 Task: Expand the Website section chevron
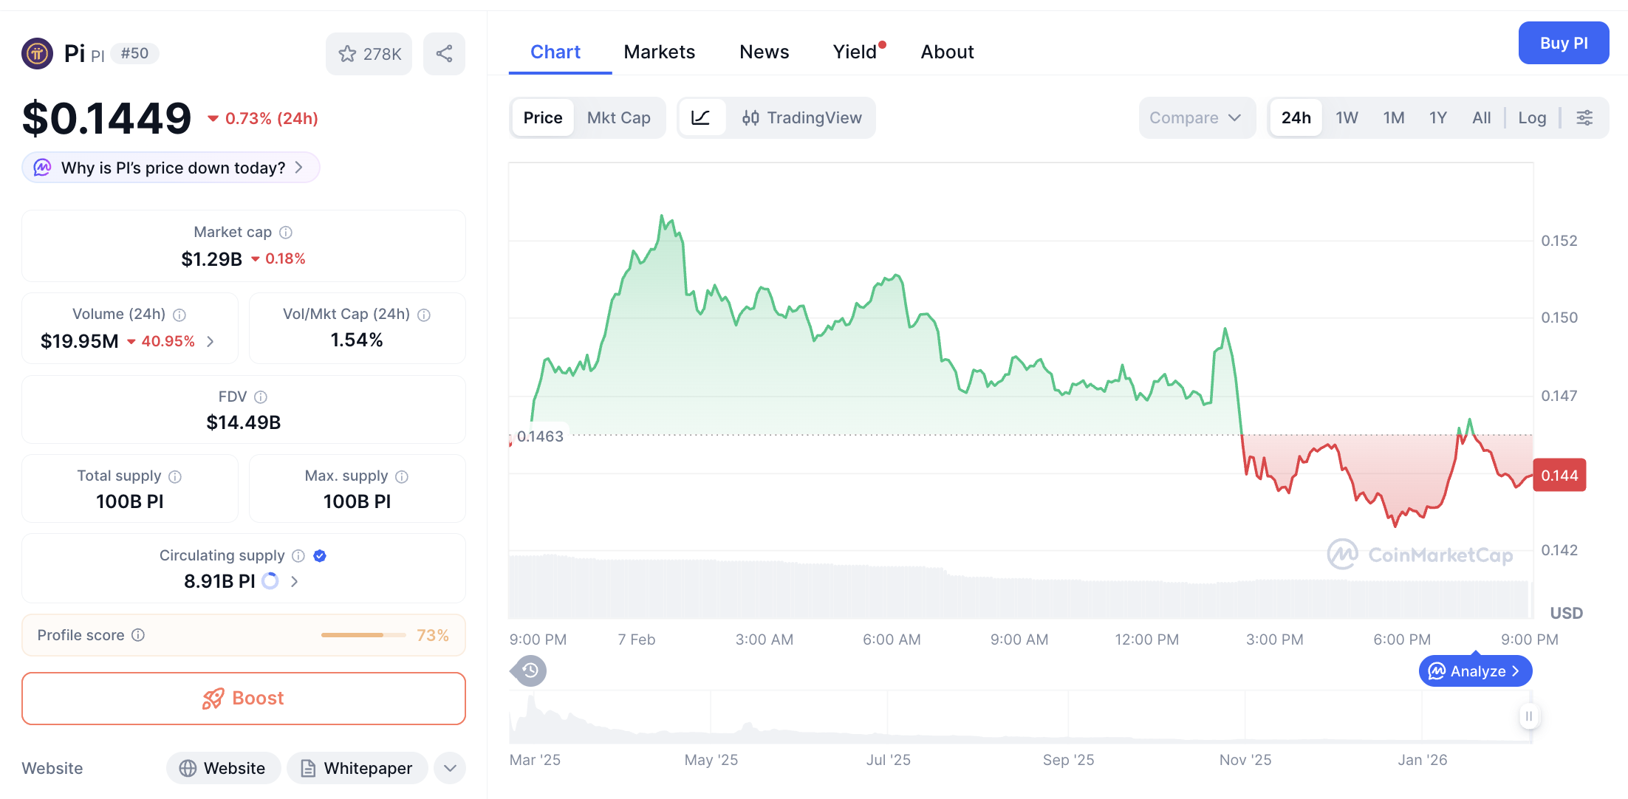pos(449,768)
